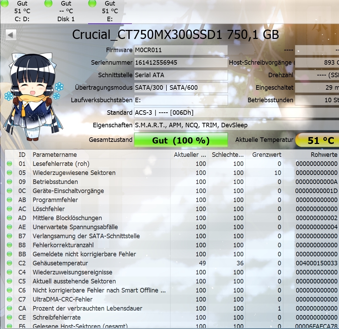Screen dimensions: 339x329
Task: Click the Aktueller column header
Action: [x=189, y=155]
